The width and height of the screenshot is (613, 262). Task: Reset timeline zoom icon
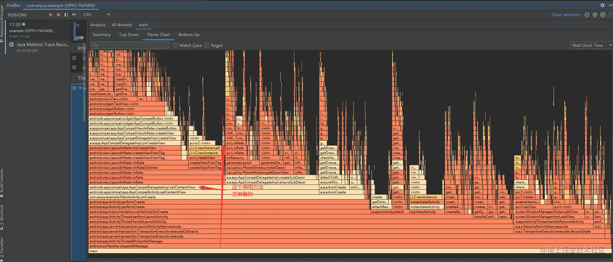tap(603, 15)
